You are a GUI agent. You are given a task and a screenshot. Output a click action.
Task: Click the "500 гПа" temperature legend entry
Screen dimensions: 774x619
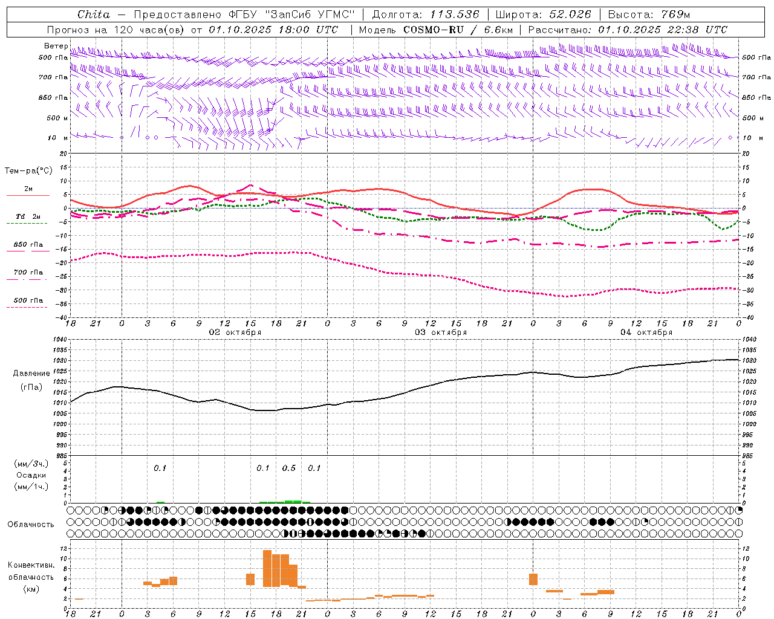[28, 300]
